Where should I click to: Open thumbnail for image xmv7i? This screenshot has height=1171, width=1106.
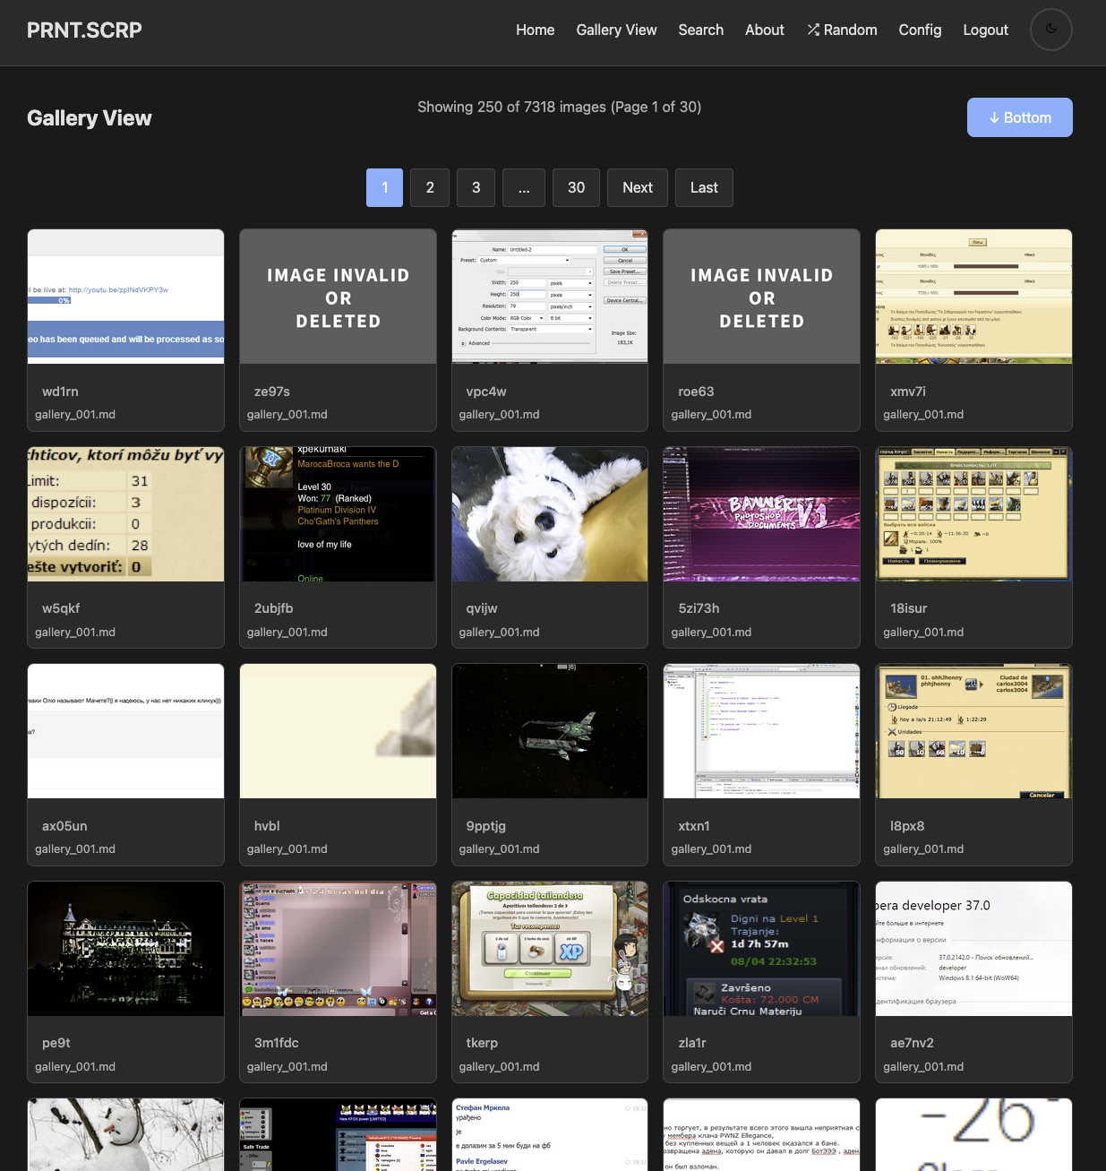[x=973, y=297]
